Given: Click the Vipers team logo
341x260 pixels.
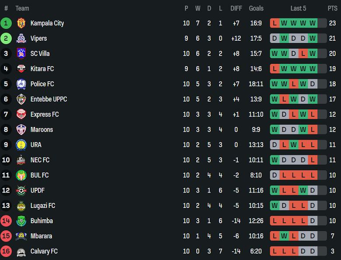Looking at the screenshot, I should 21,39.
